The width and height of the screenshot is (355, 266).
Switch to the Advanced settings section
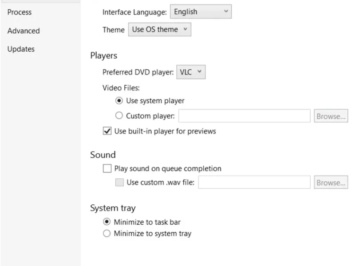[x=24, y=31]
